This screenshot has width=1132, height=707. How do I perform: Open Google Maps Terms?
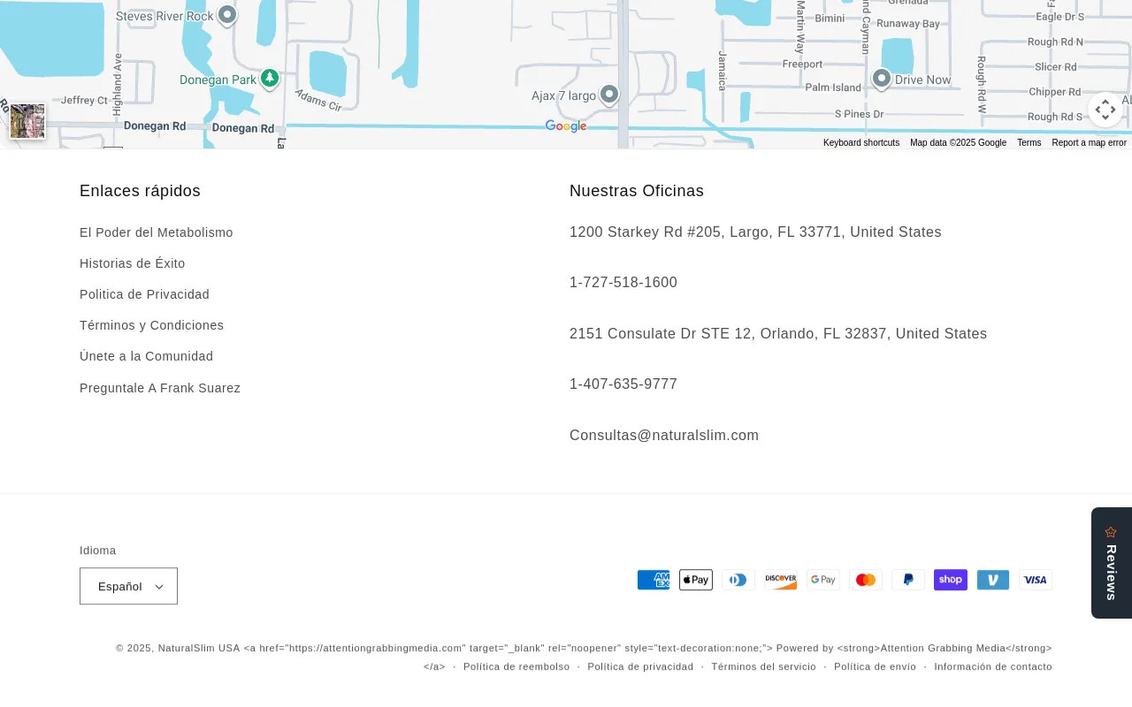point(1029,142)
